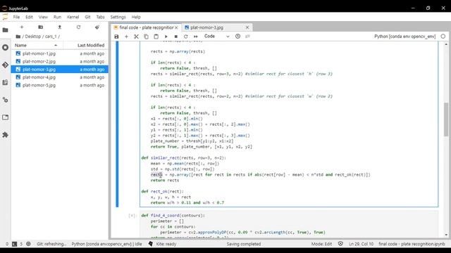Interrupt the kernel with stop icon
The width and height of the screenshot is (451, 253).
click(x=175, y=37)
